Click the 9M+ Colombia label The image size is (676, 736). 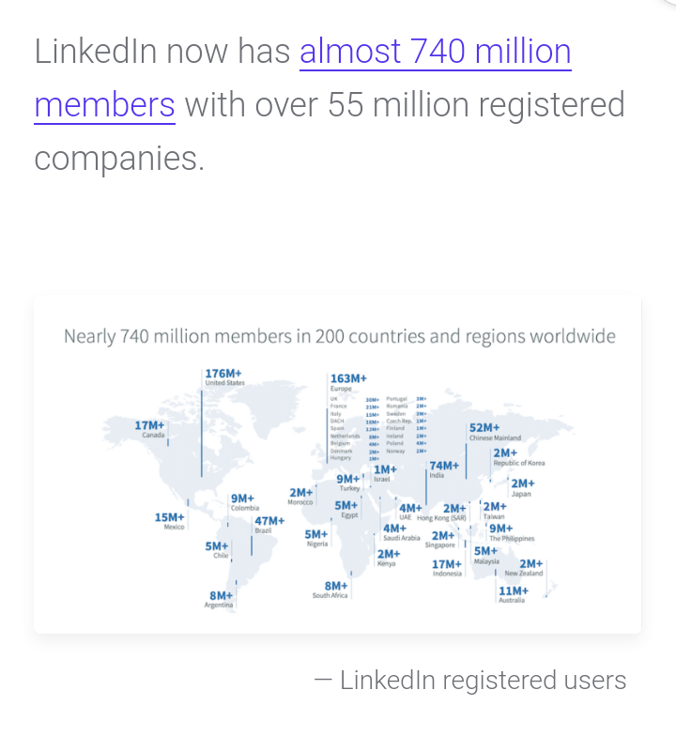tap(243, 501)
